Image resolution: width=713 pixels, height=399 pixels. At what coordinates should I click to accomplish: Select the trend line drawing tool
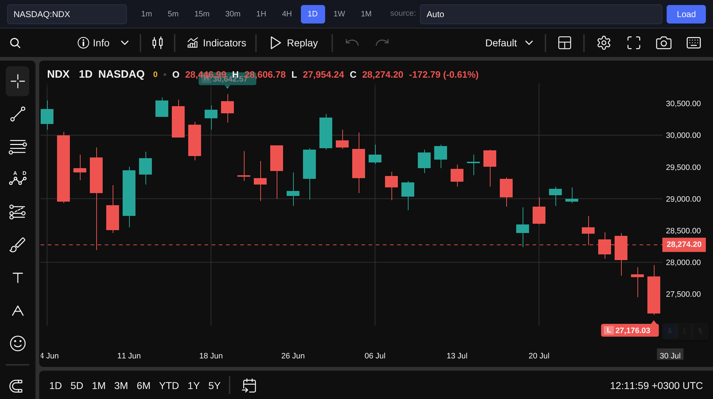(17, 114)
